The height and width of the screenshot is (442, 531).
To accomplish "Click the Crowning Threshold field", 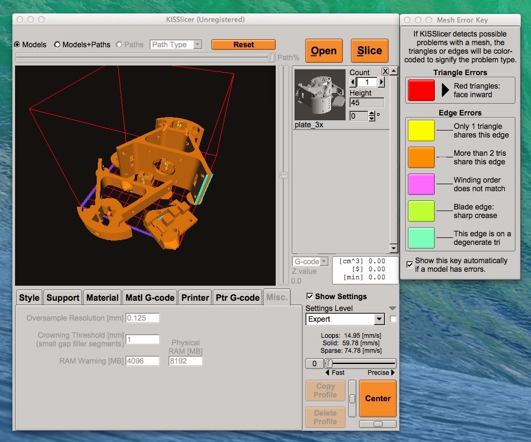I will [x=142, y=339].
